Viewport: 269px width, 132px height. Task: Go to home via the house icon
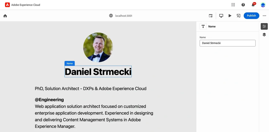[5, 16]
